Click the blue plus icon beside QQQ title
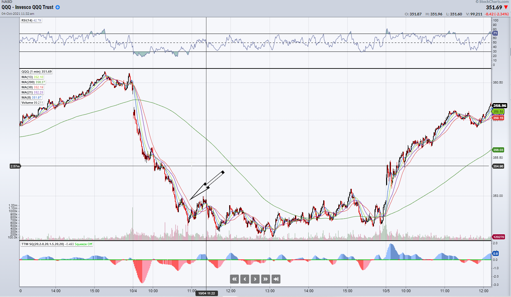The height and width of the screenshot is (297, 511). tap(58, 7)
